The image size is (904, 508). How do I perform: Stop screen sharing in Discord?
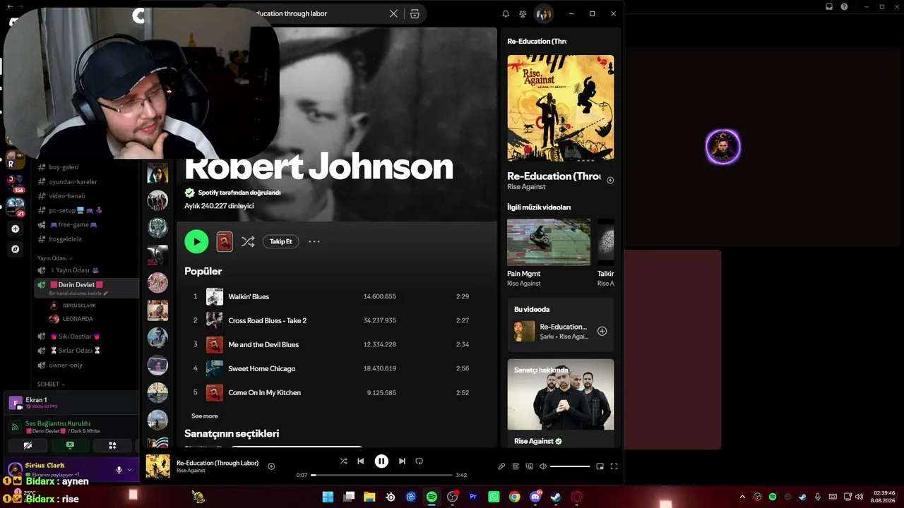pos(70,445)
